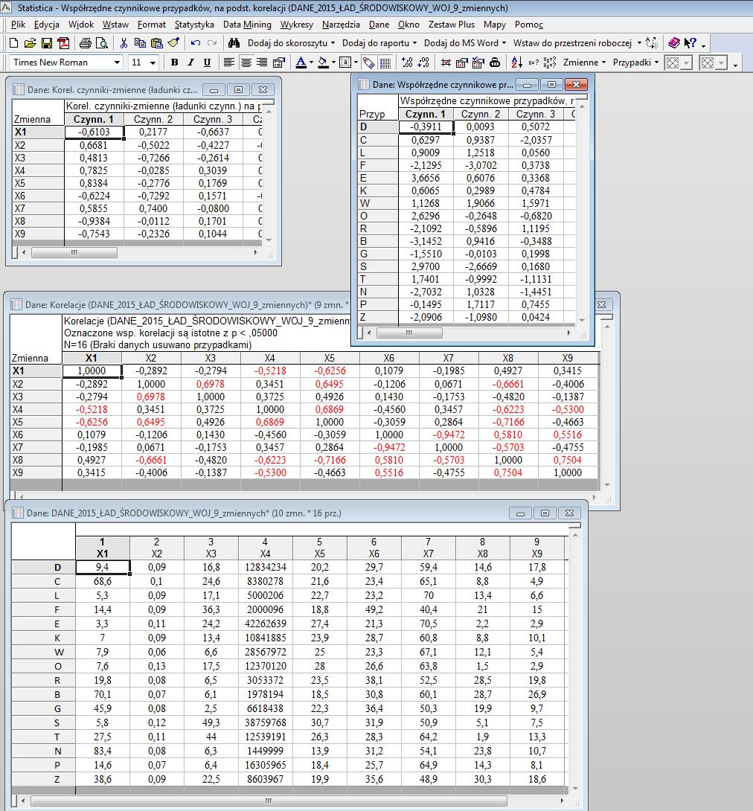Click the Print icon
Screen dimensions: 753x811
tap(86, 43)
